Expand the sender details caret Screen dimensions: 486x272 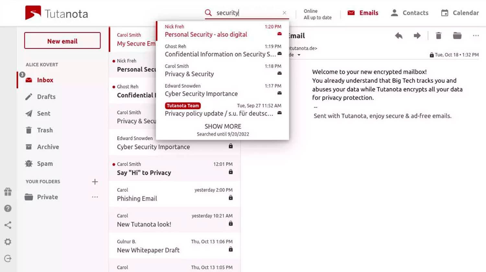(x=299, y=55)
